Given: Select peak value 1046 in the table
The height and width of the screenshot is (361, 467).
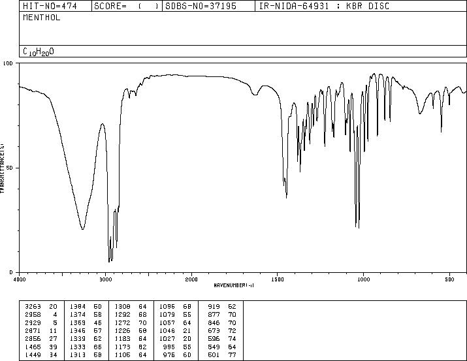Looking at the screenshot, I should [167, 330].
